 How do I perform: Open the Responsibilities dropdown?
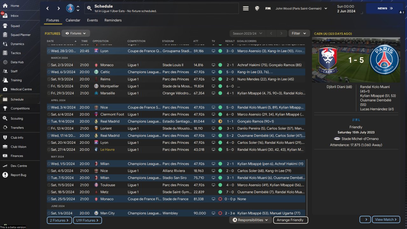[x=250, y=220]
